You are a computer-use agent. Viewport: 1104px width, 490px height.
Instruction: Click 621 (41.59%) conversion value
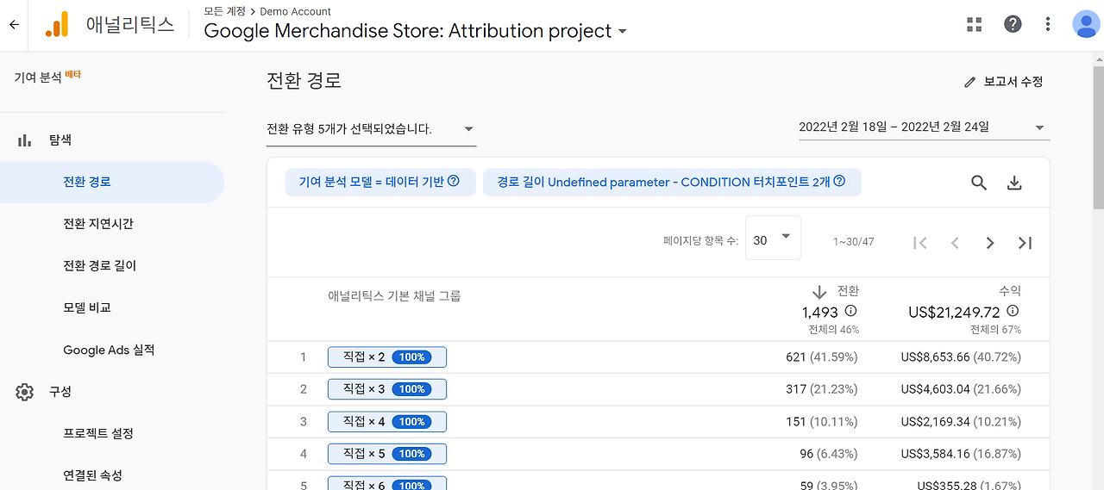click(822, 357)
